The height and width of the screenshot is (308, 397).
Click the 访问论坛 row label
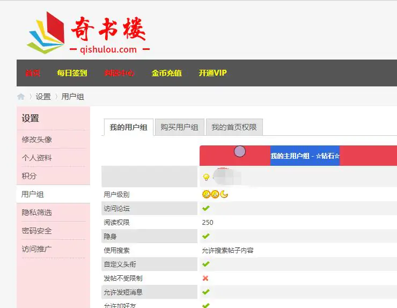pos(117,208)
